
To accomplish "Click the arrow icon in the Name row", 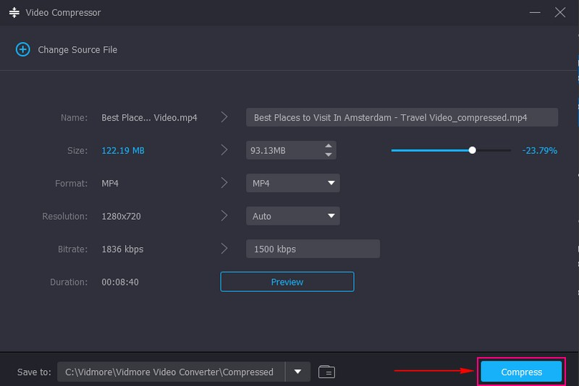I will point(224,117).
